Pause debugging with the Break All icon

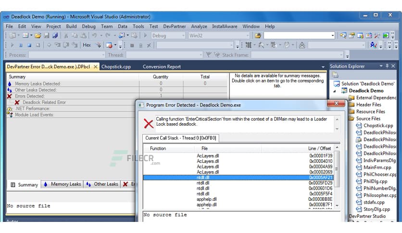click(21, 45)
